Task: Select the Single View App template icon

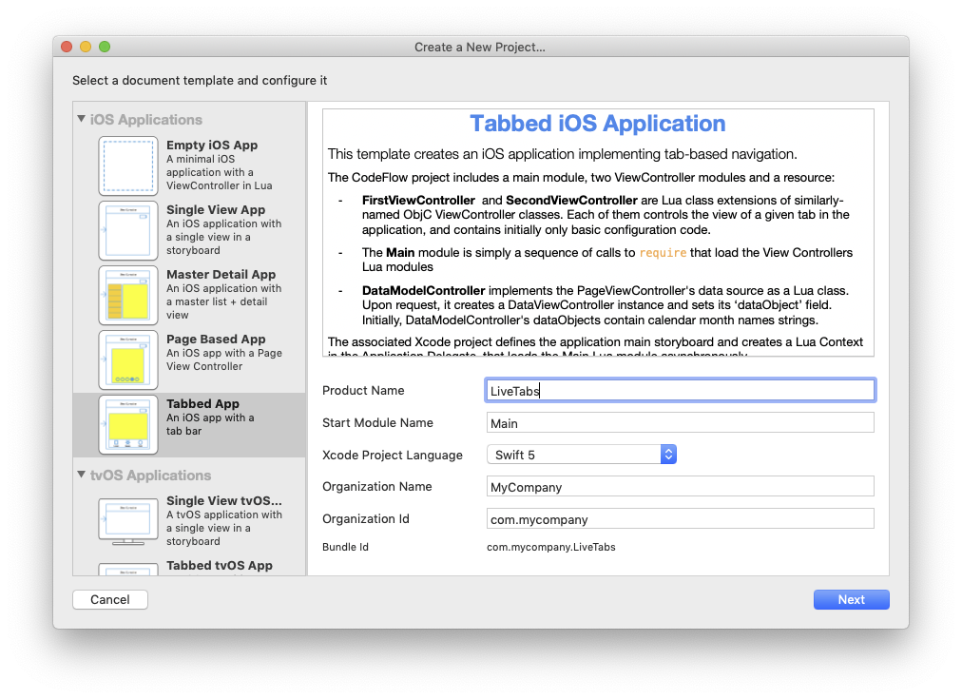Action: click(128, 231)
